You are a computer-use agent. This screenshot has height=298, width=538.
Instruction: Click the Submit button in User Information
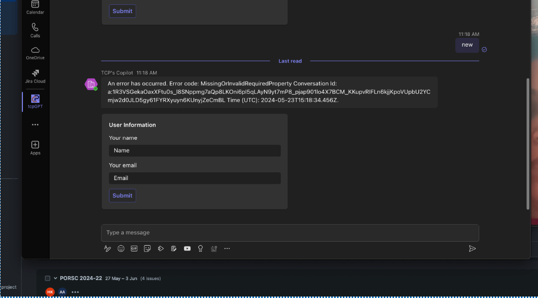point(122,196)
